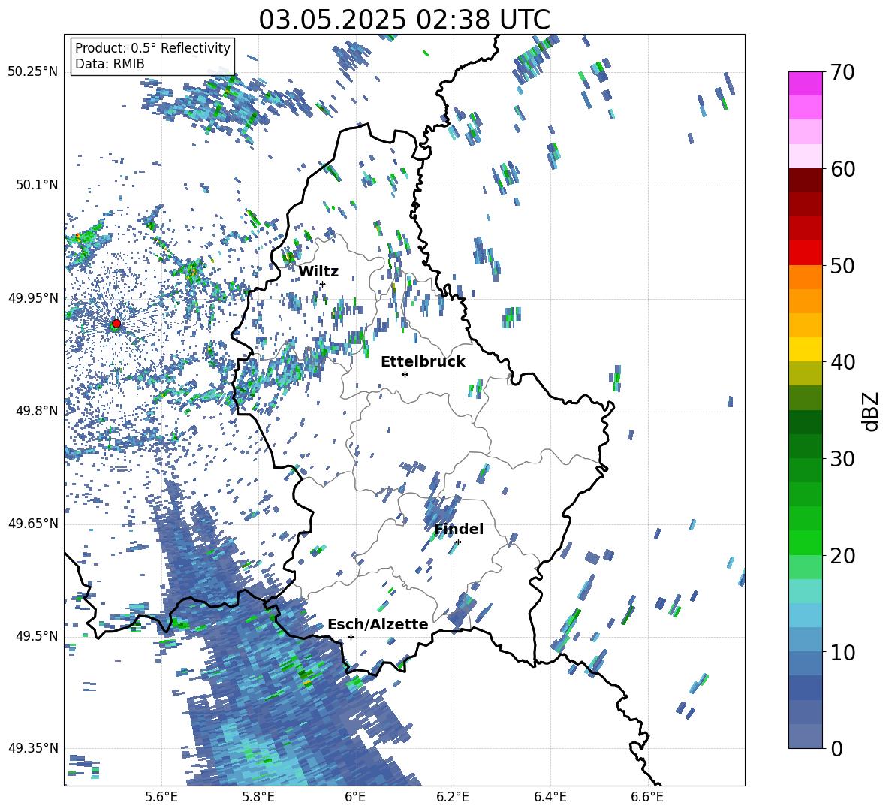Viewport: 889px width, 812px height.
Task: Pick the magenta top colorbar segment
Action: tap(805, 83)
